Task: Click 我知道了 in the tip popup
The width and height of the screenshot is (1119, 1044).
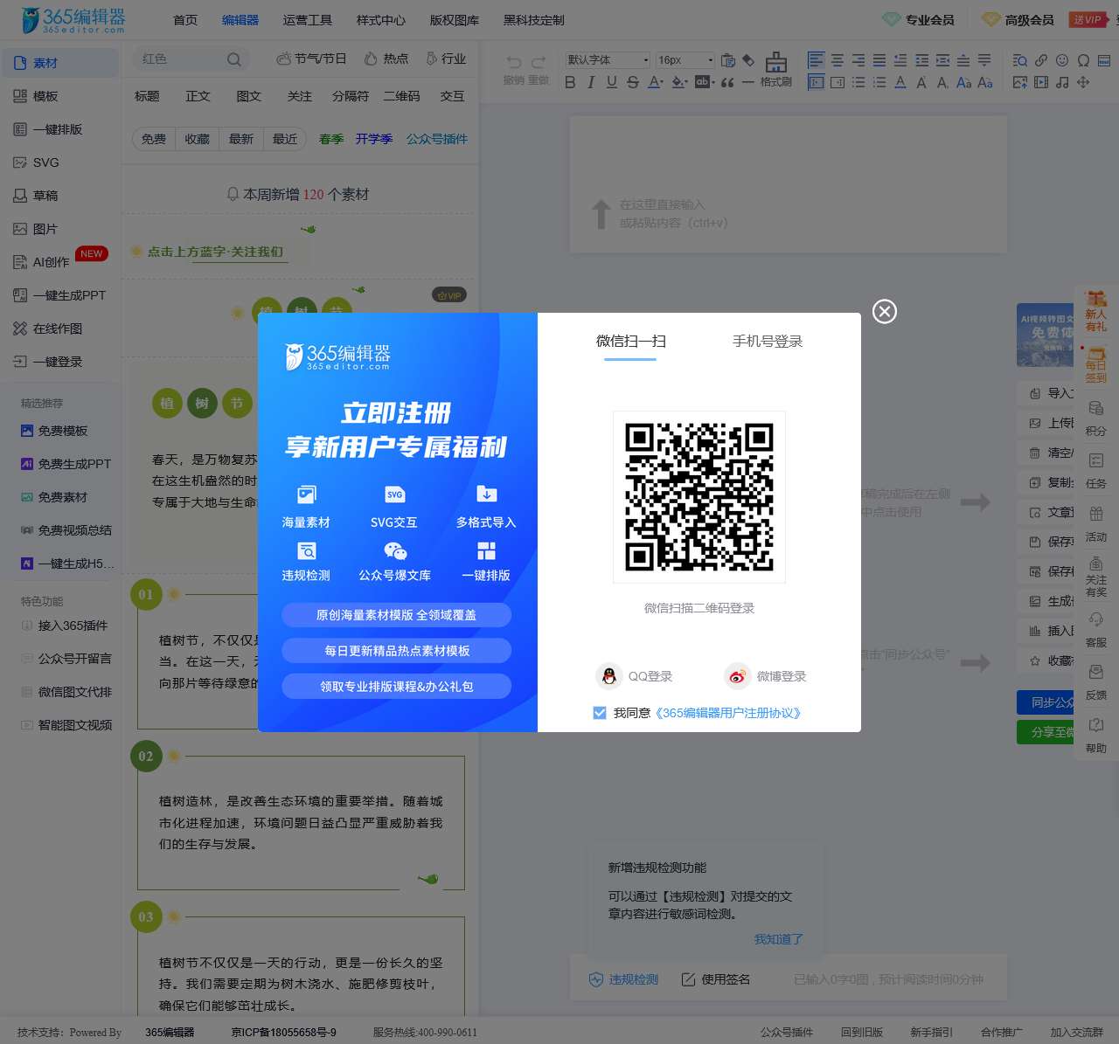Action: [x=779, y=939]
